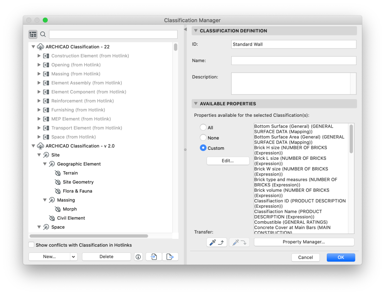The image size is (385, 295).
Task: Click the Edit... button
Action: (228, 161)
